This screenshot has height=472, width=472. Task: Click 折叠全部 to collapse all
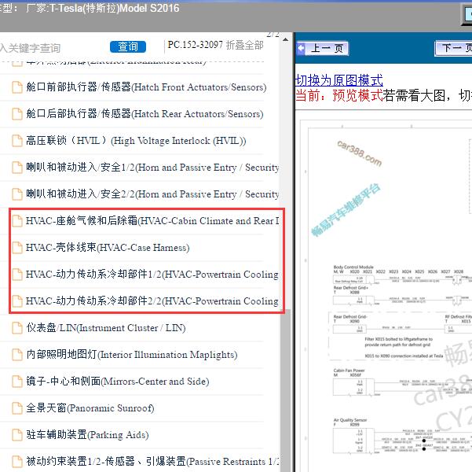tap(245, 46)
